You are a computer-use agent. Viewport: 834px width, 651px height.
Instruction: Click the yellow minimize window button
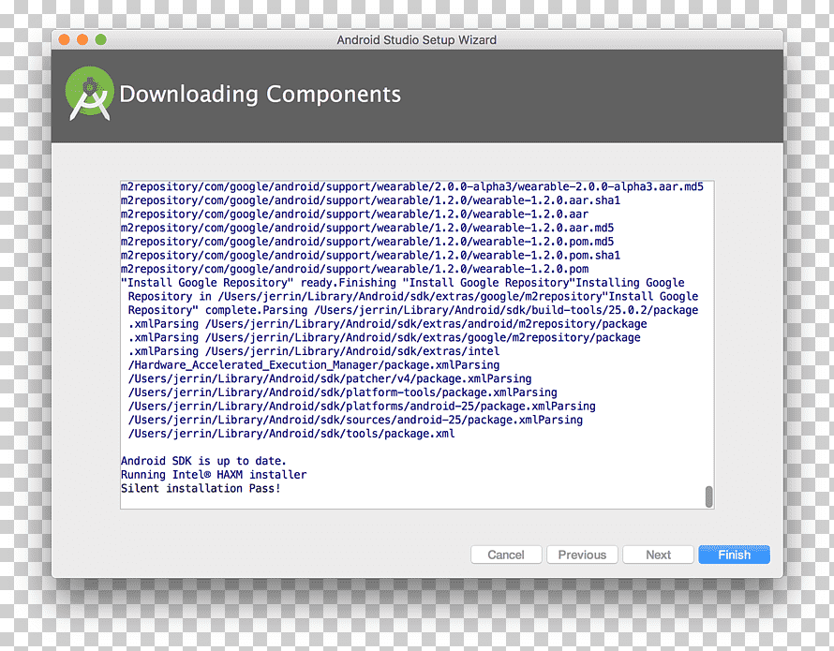82,40
